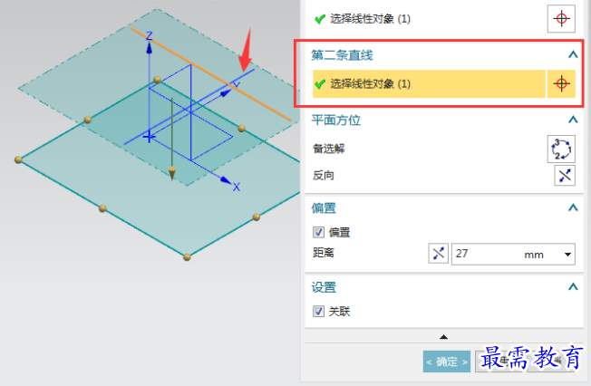Collapse dialog with the bottom black triangle
The height and width of the screenshot is (386, 591).
443,337
